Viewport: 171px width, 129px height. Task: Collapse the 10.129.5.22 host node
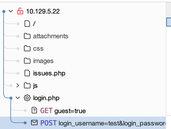pos(11,11)
